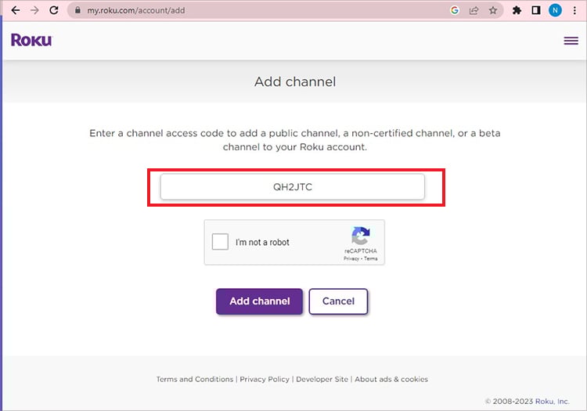Click the padlock site info icon
Screen dimensions: 587x411
(77, 10)
